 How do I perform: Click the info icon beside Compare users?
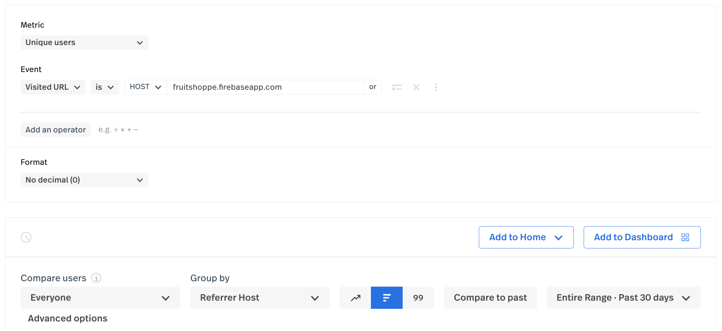point(96,278)
